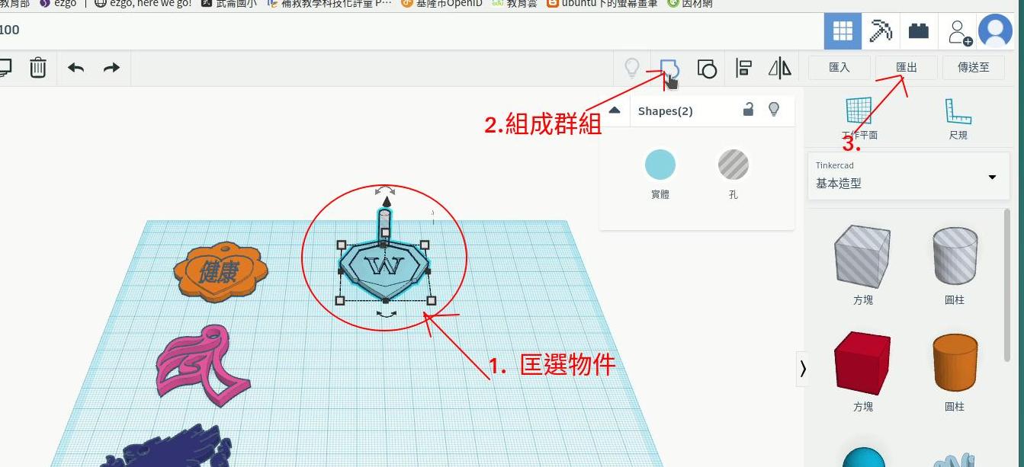Group the selected shapes

(x=669, y=69)
